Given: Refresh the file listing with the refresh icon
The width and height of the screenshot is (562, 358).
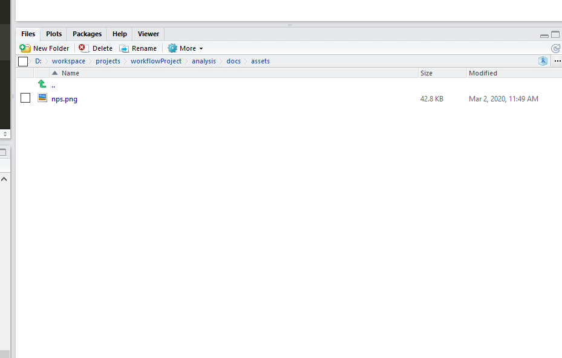Looking at the screenshot, I should 556,48.
